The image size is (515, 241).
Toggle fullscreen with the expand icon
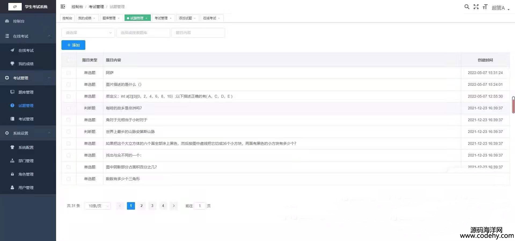pyautogui.click(x=476, y=7)
